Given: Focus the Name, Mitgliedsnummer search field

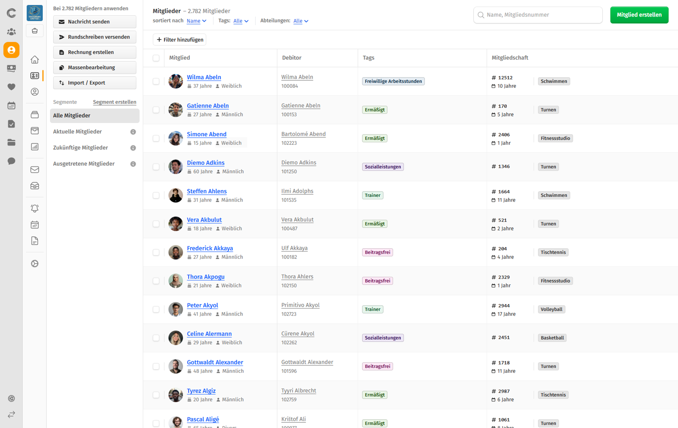Looking at the screenshot, I should [538, 15].
